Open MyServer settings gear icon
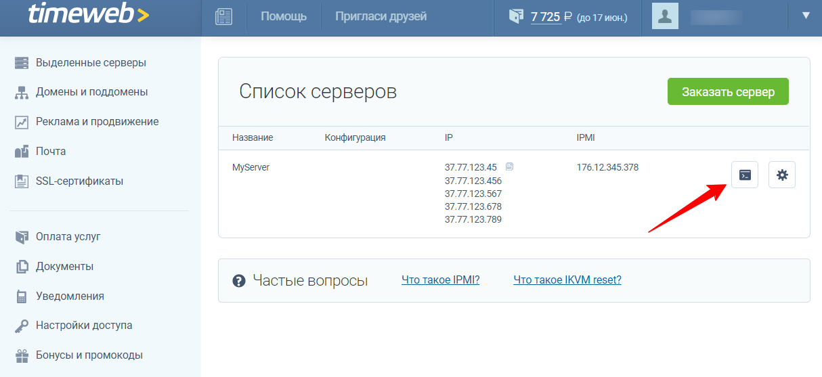Screen dimensions: 822x377 782,175
